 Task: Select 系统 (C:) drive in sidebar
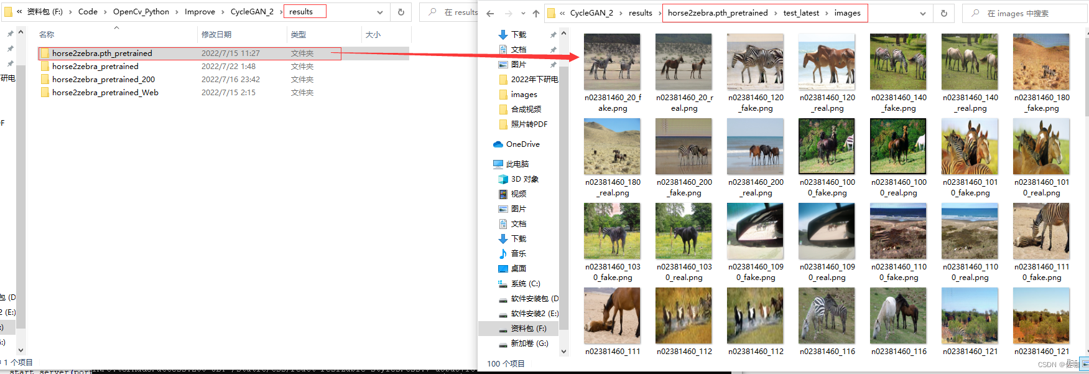525,284
